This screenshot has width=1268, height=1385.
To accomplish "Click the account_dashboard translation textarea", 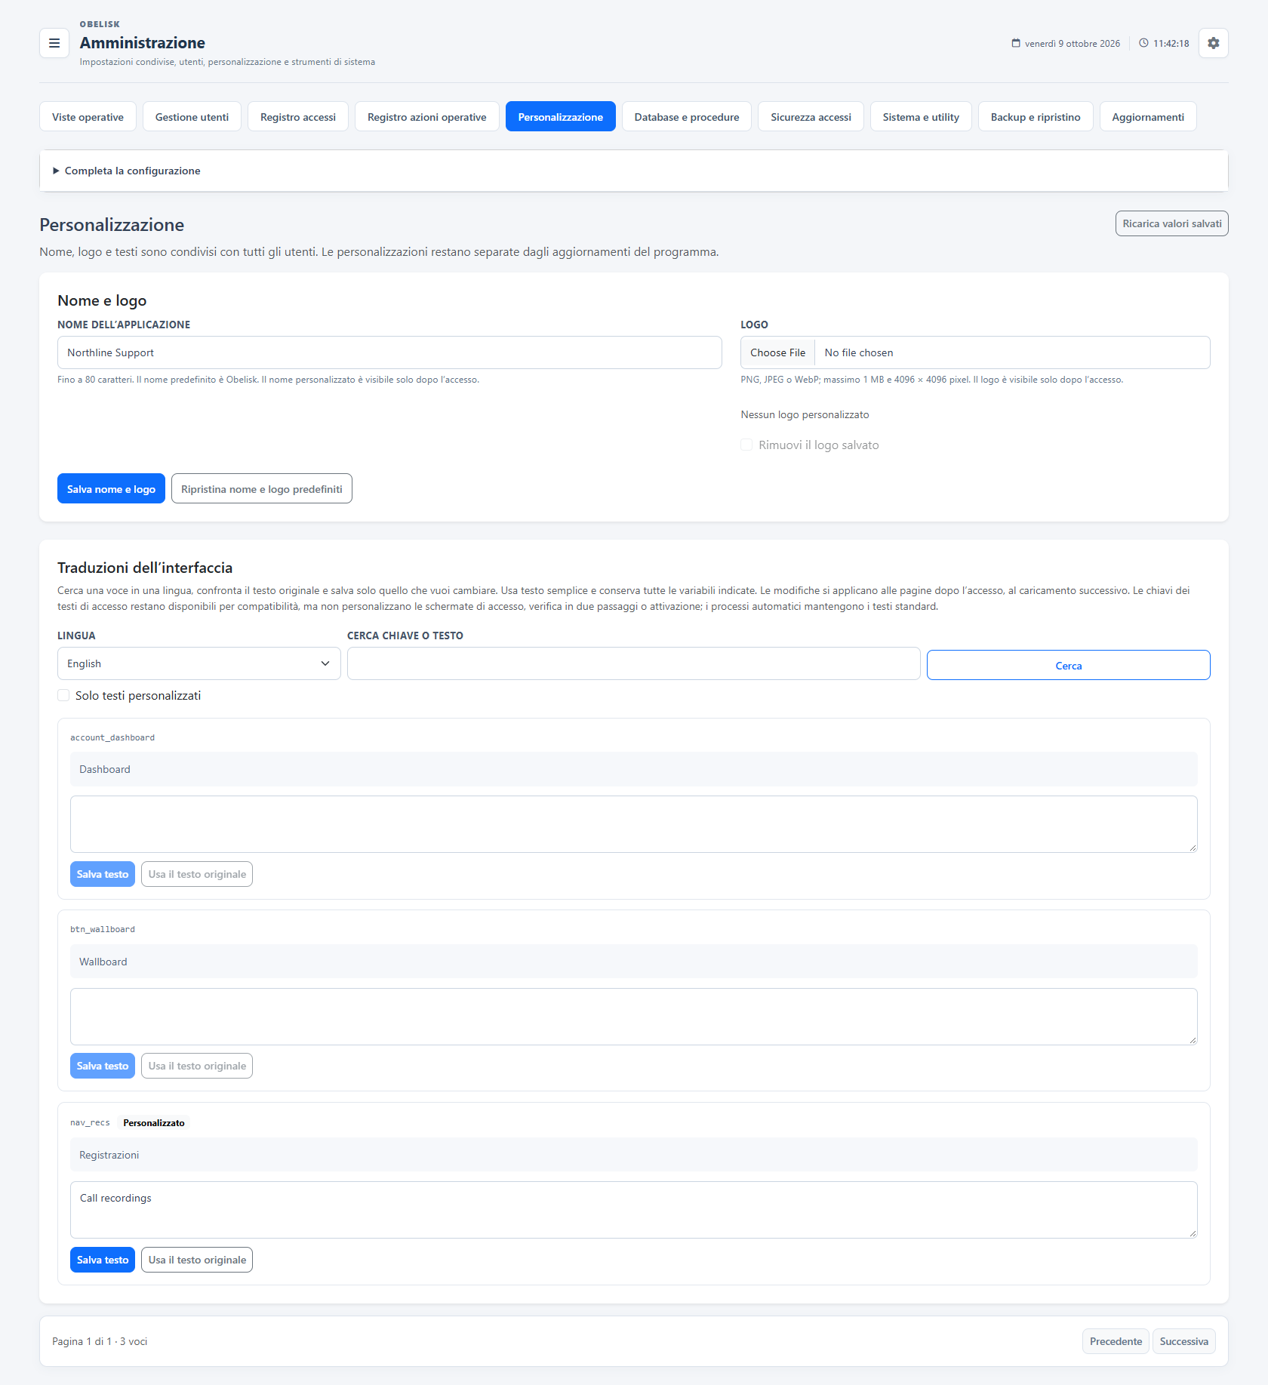I will click(634, 824).
